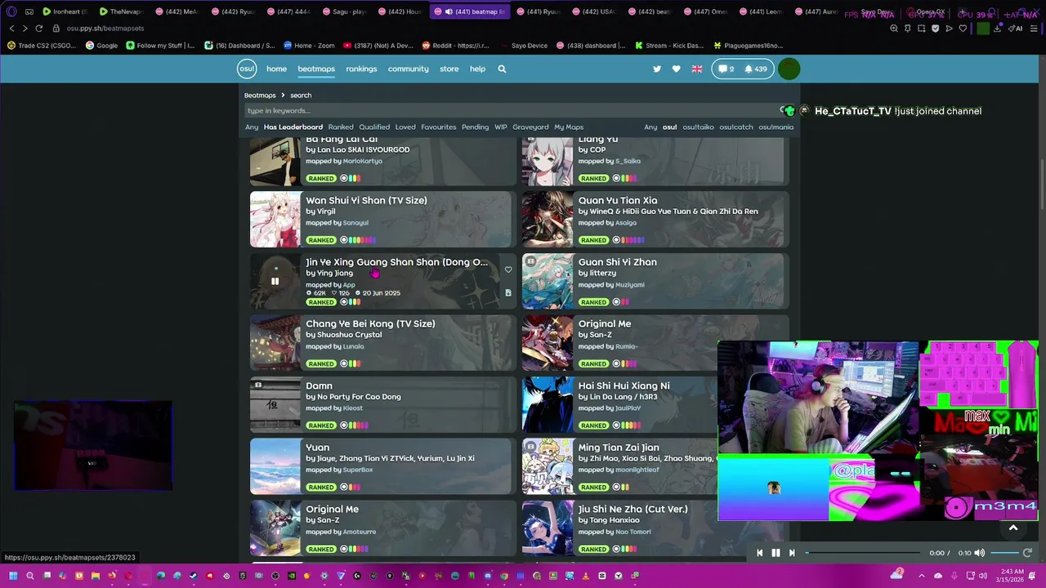Image resolution: width=1046 pixels, height=588 pixels.
Task: Open notifications bell showing 439
Action: pyautogui.click(x=755, y=69)
